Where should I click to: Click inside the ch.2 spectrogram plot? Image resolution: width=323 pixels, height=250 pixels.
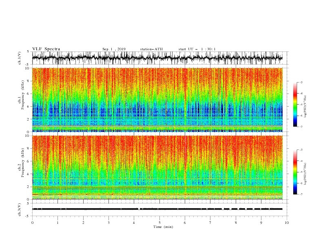tap(157, 167)
